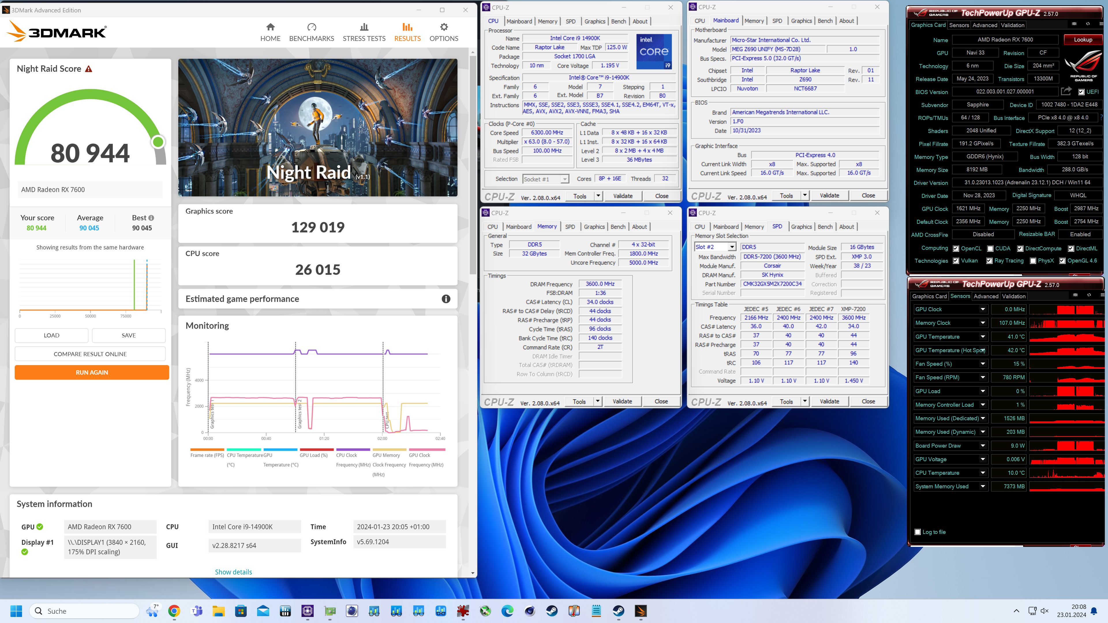Screen dimensions: 1108x623
Task: Click the SAVE button in 3DMark
Action: pyautogui.click(x=129, y=335)
